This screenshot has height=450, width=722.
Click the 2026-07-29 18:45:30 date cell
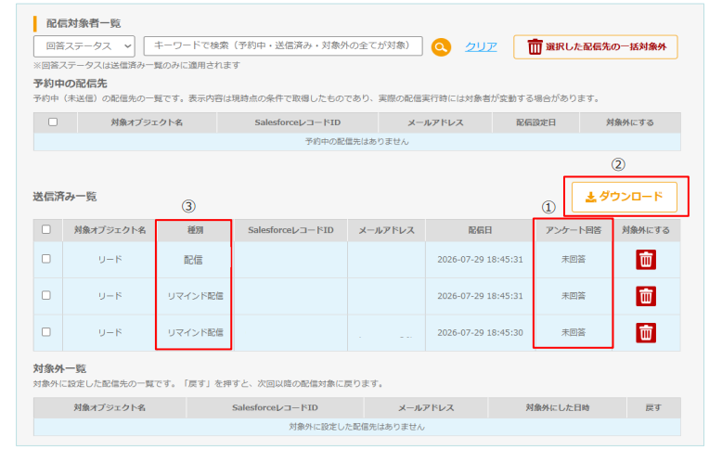pos(480,332)
